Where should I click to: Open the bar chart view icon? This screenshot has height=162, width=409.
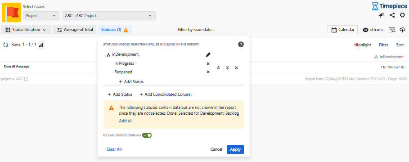click(x=41, y=45)
